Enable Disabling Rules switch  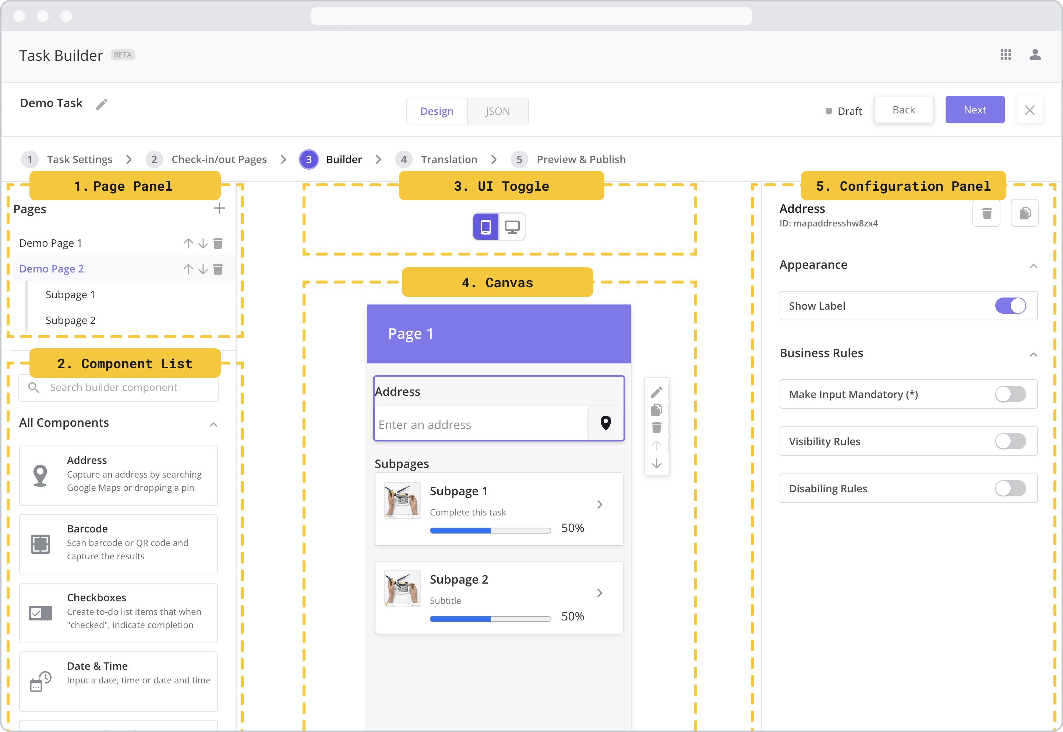click(x=1010, y=489)
